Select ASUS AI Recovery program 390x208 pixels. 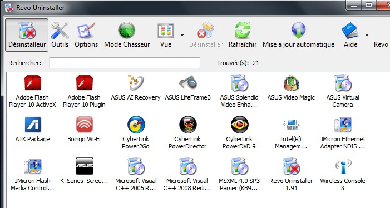[x=136, y=87]
